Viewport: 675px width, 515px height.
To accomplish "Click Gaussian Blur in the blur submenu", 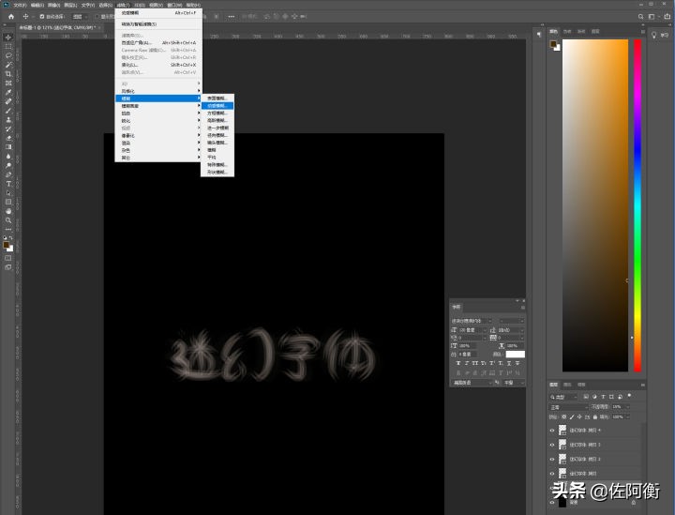I will (x=217, y=120).
